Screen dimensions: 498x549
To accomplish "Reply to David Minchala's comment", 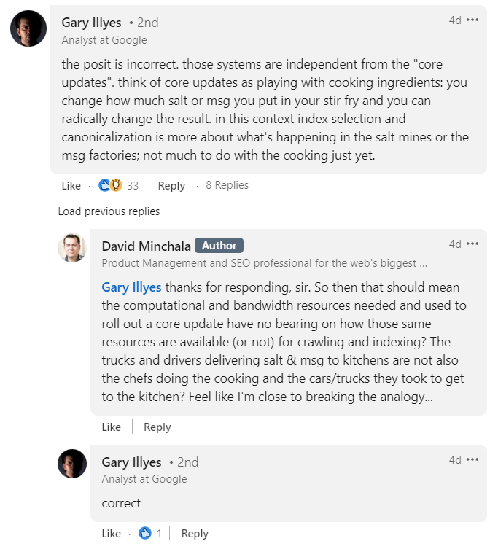I will click(x=157, y=427).
